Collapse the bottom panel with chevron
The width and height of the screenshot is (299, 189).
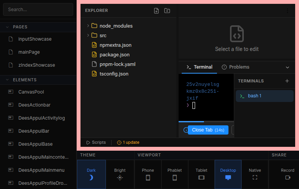[x=287, y=67]
